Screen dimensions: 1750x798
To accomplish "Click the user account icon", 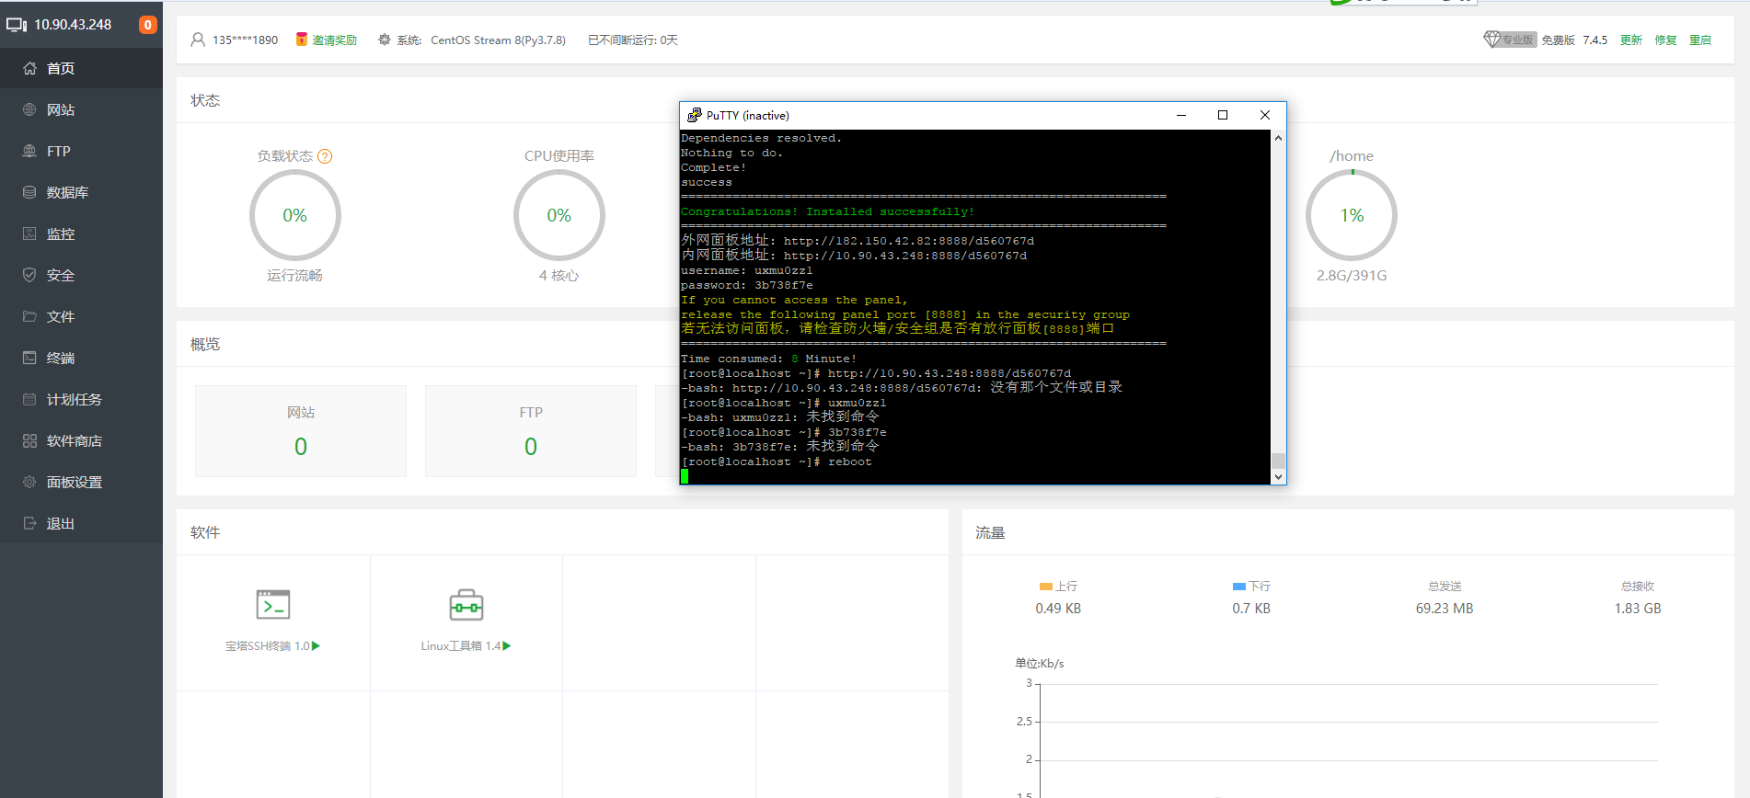I will pyautogui.click(x=198, y=40).
